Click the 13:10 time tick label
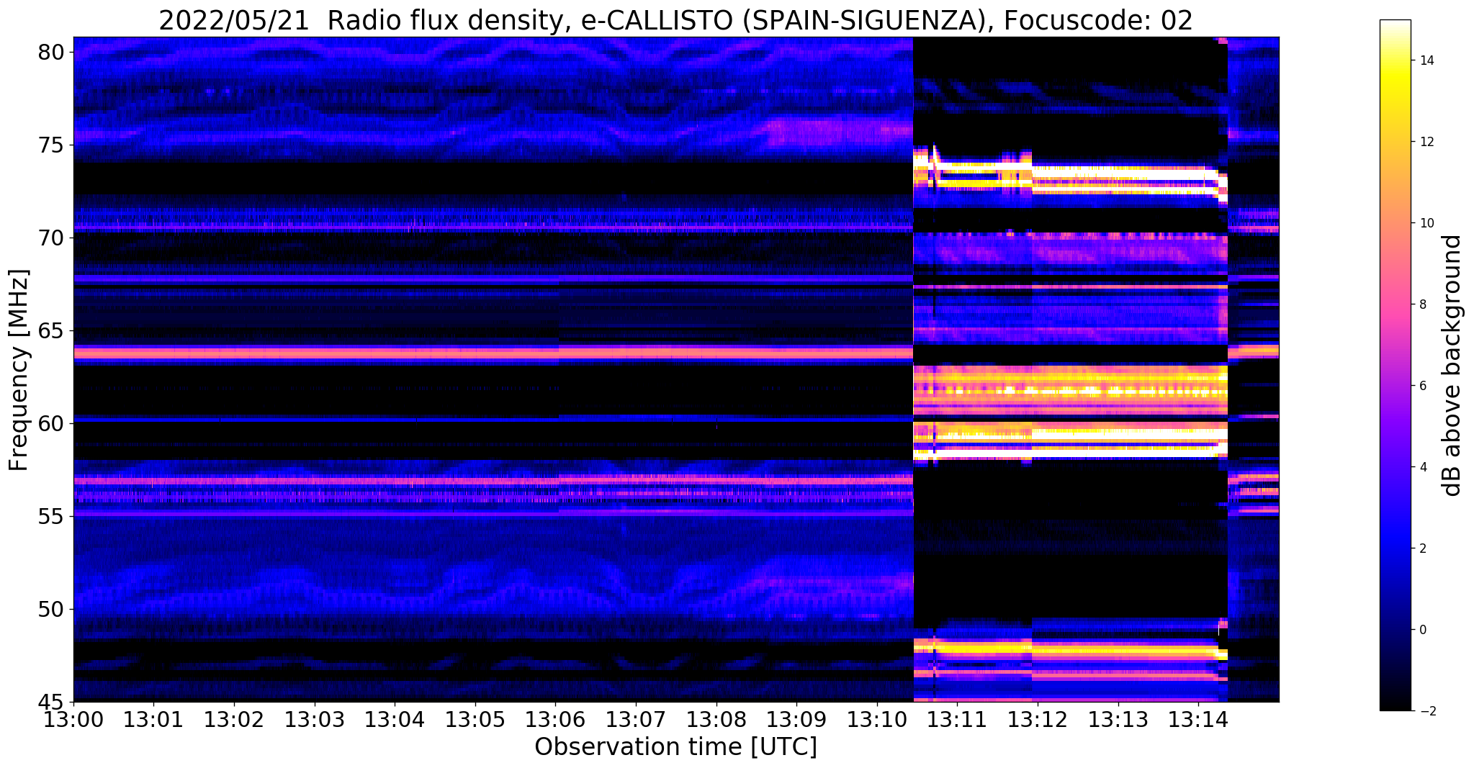Viewport: 1474px width, 768px height. 877,718
